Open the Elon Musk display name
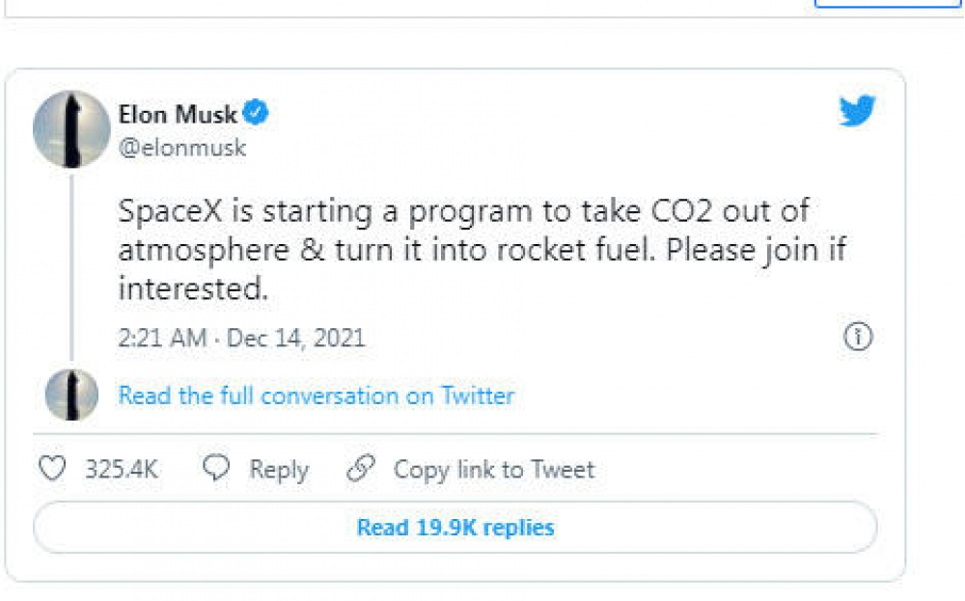Image resolution: width=965 pixels, height=601 pixels. pyautogui.click(x=178, y=115)
